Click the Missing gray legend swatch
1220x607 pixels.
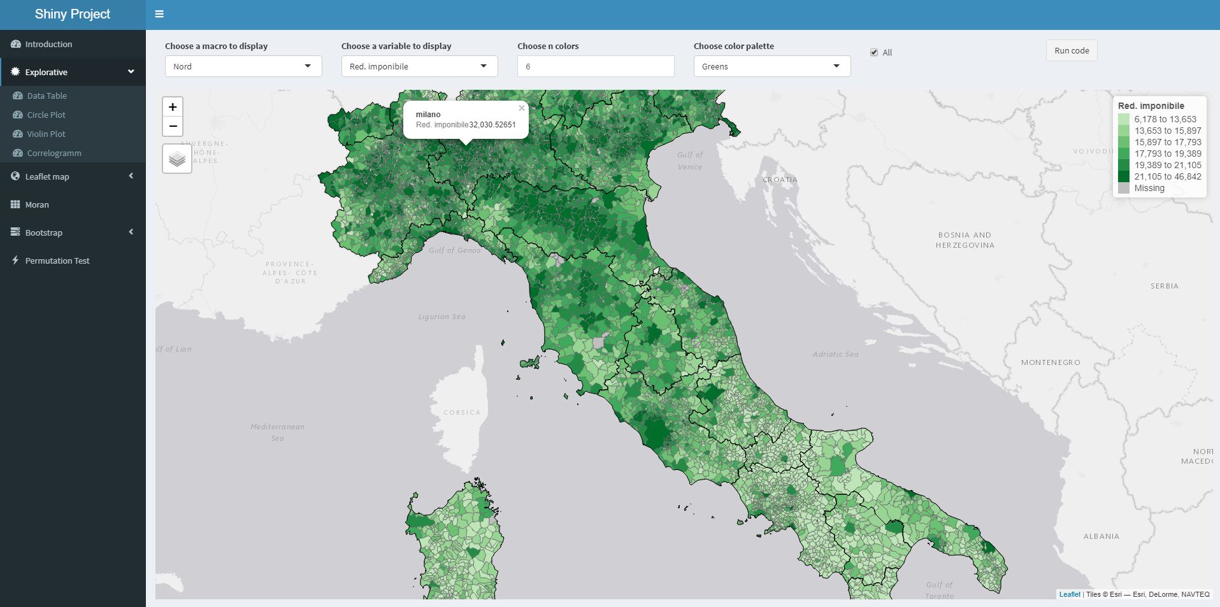1124,188
